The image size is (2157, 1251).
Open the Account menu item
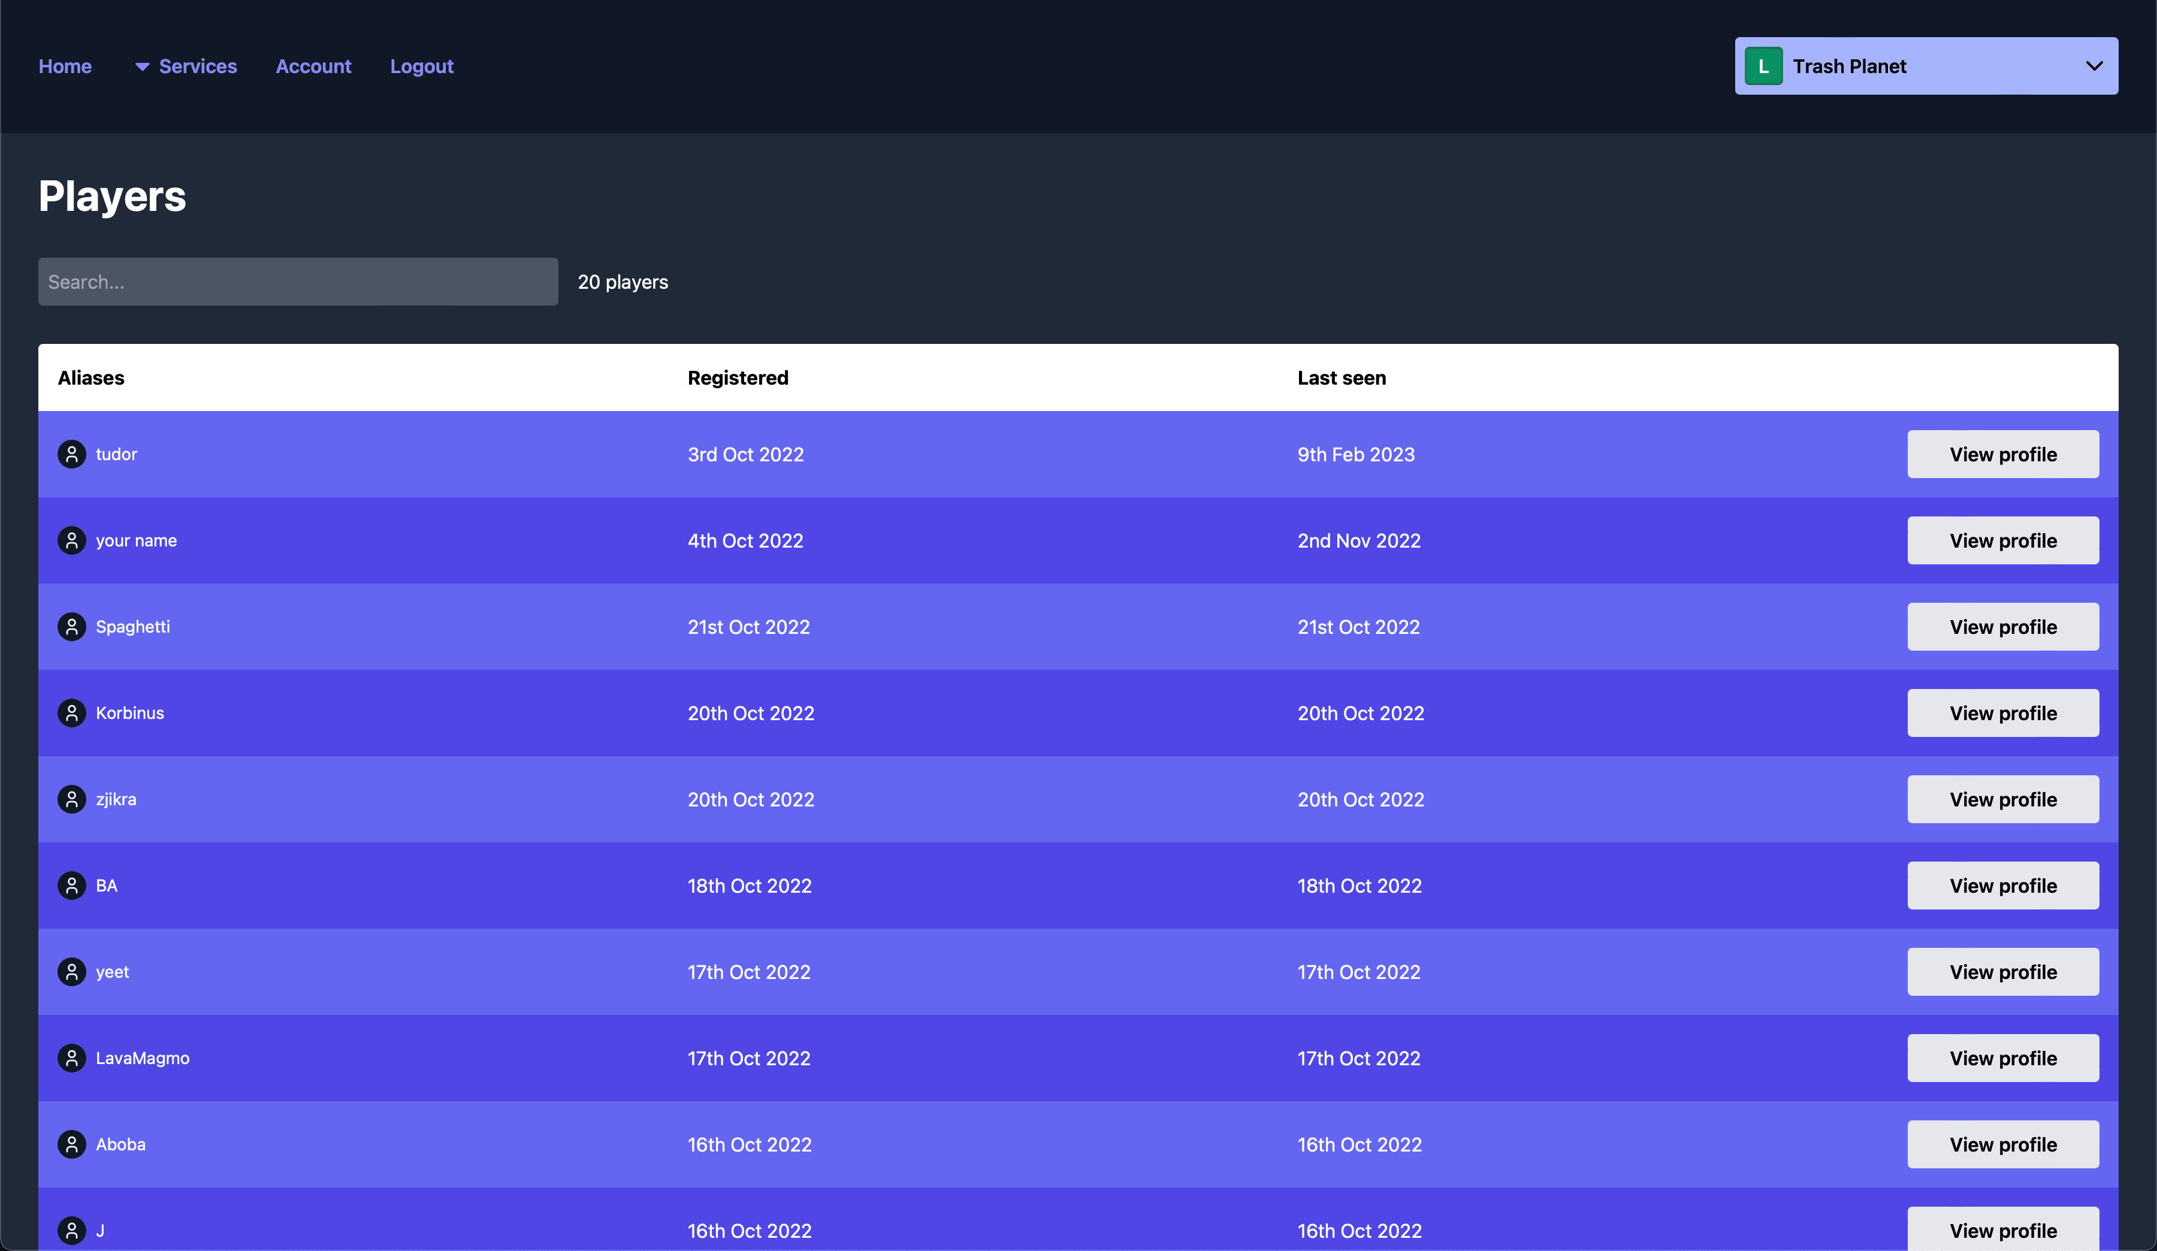coord(313,66)
